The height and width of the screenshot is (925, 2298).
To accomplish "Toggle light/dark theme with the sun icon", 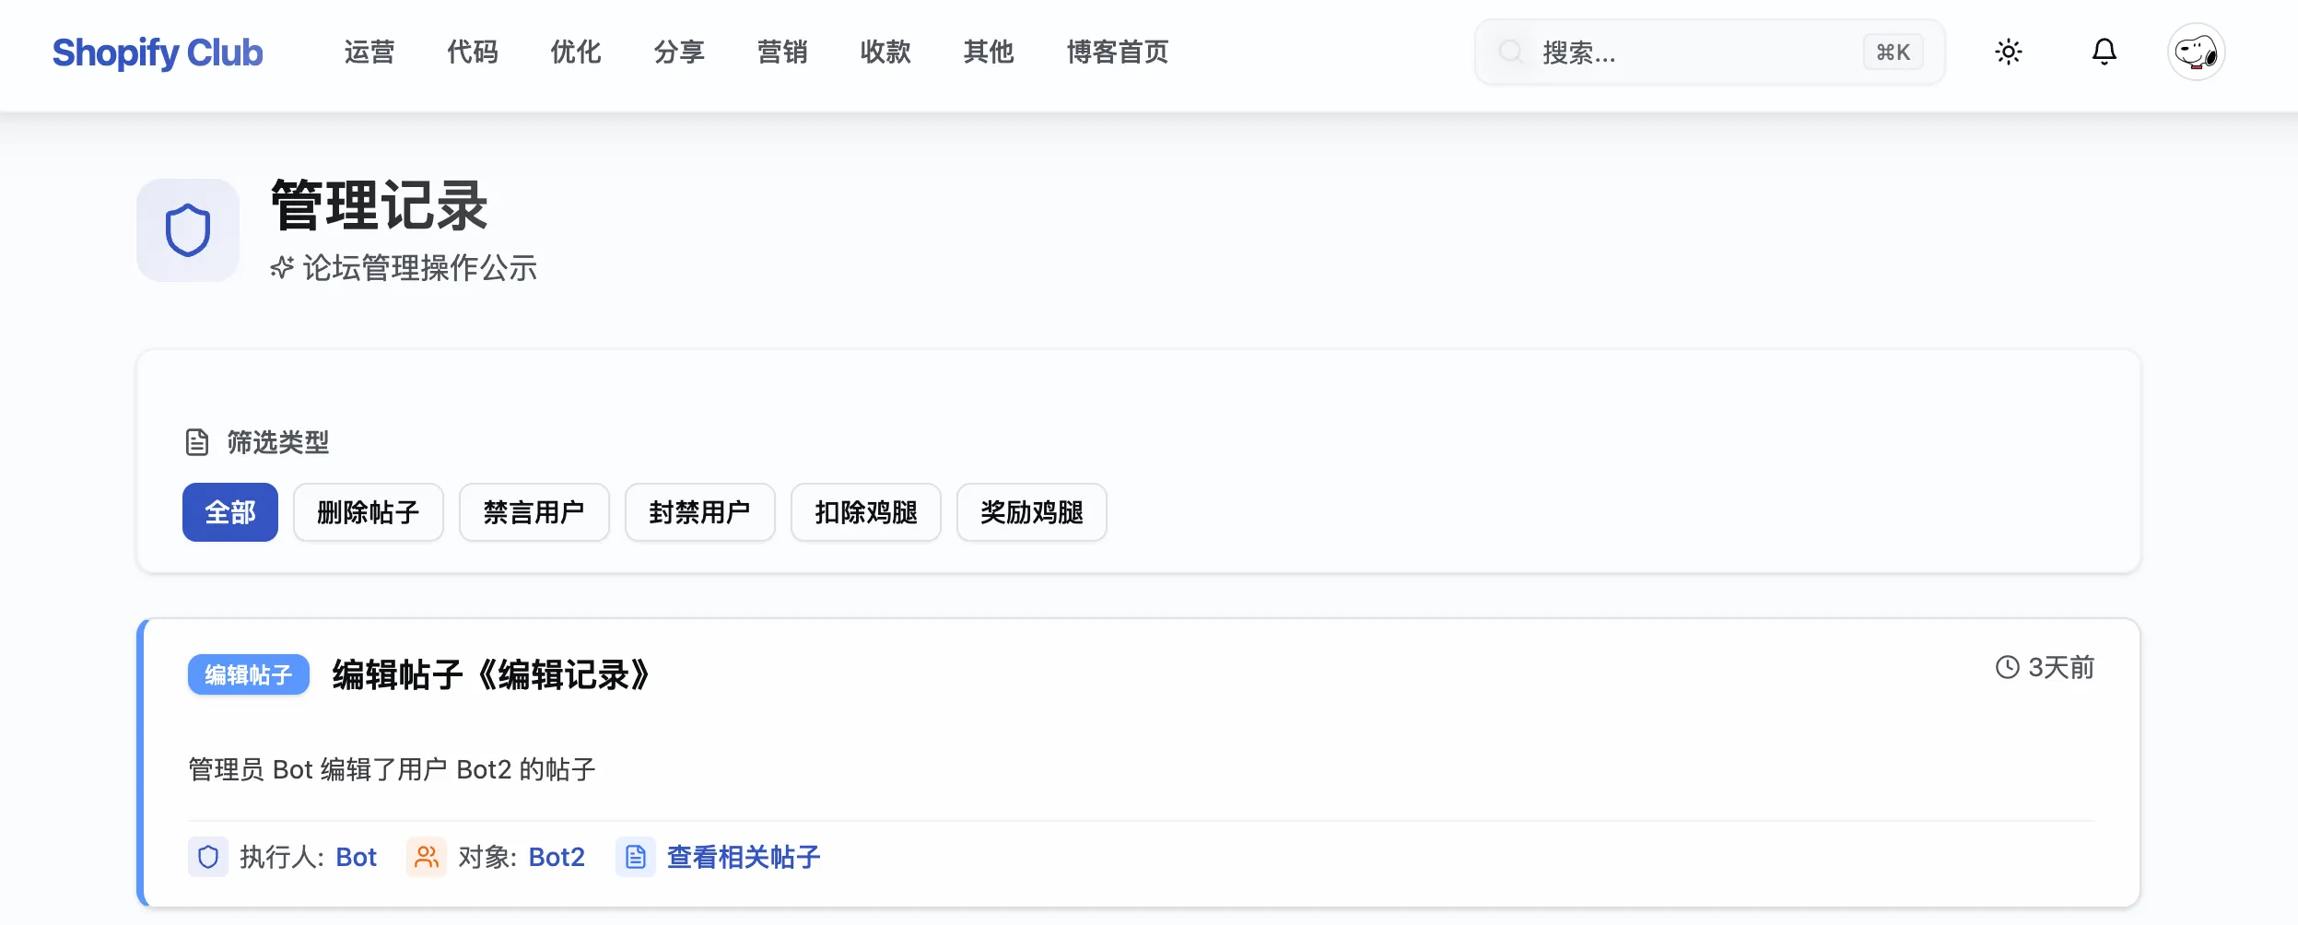I will 2009,53.
